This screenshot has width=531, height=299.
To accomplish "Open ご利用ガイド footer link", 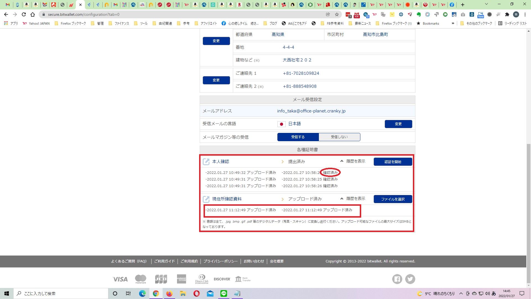I will (x=165, y=261).
